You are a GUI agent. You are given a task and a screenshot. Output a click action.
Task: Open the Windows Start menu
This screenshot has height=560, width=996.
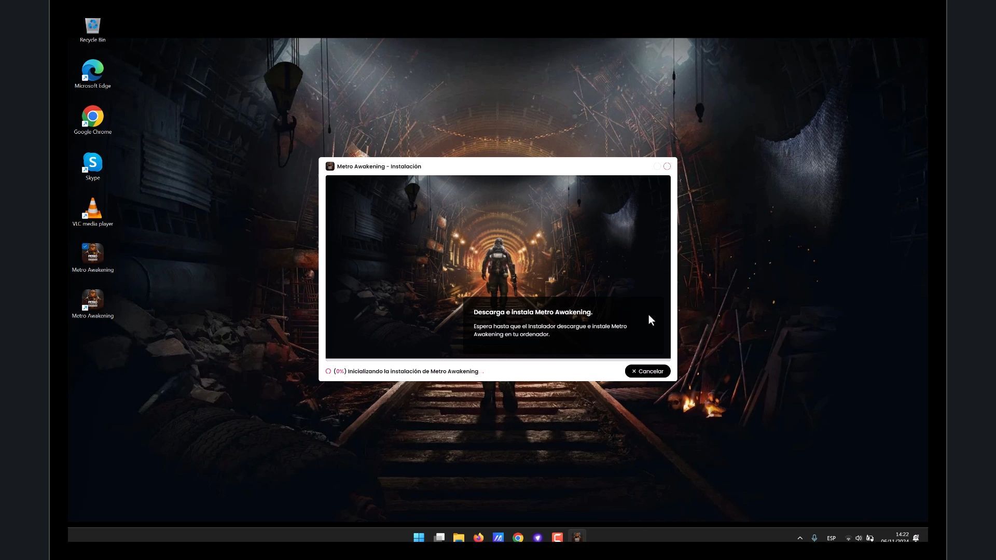419,538
